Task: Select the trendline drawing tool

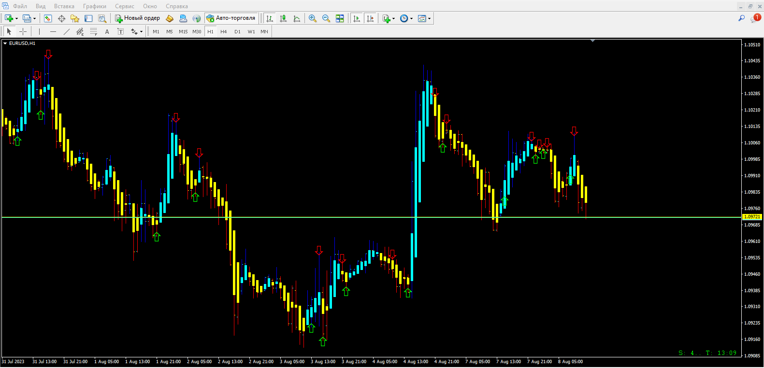Action: tap(66, 31)
